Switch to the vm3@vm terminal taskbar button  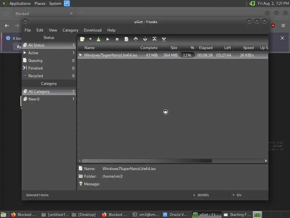(x=146, y=215)
